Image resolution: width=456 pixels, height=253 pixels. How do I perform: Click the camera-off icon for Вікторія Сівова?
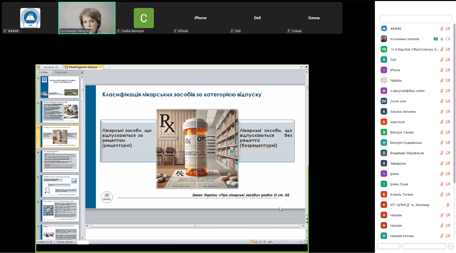click(x=448, y=132)
